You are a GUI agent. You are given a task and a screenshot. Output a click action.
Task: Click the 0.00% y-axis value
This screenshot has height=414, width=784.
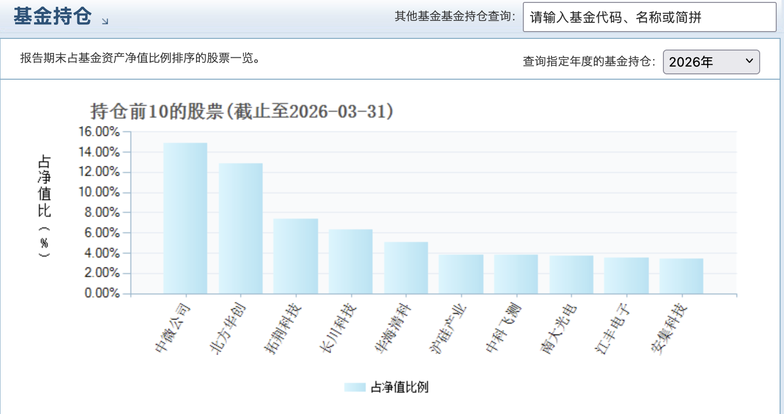coord(102,293)
